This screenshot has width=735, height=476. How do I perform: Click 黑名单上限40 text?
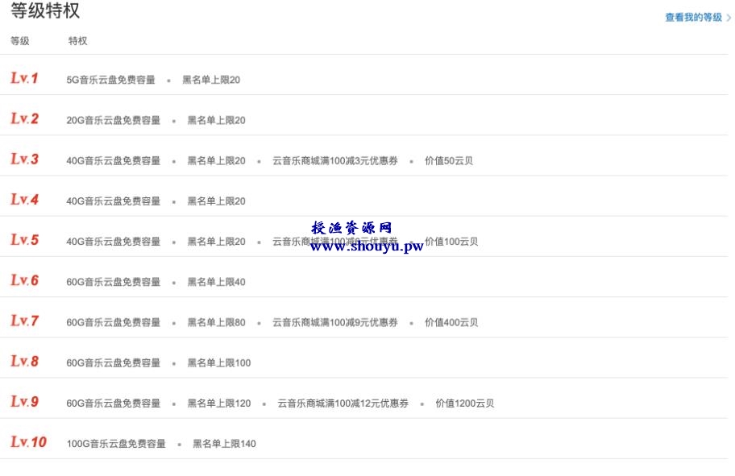(216, 282)
